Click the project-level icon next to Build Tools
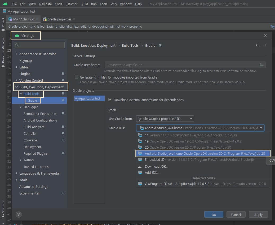The height and width of the screenshot is (225, 275). [63, 94]
